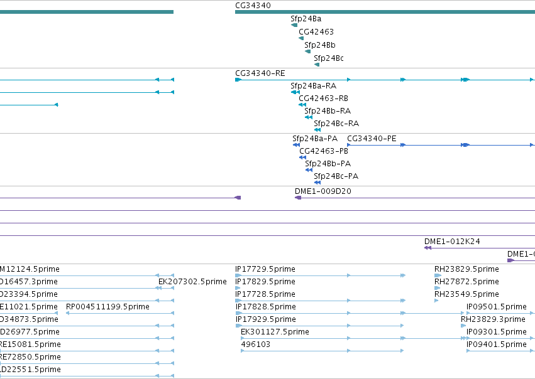Click the IP17829.5prime short exon glyph
The image size is (535, 379).
tap(238, 288)
